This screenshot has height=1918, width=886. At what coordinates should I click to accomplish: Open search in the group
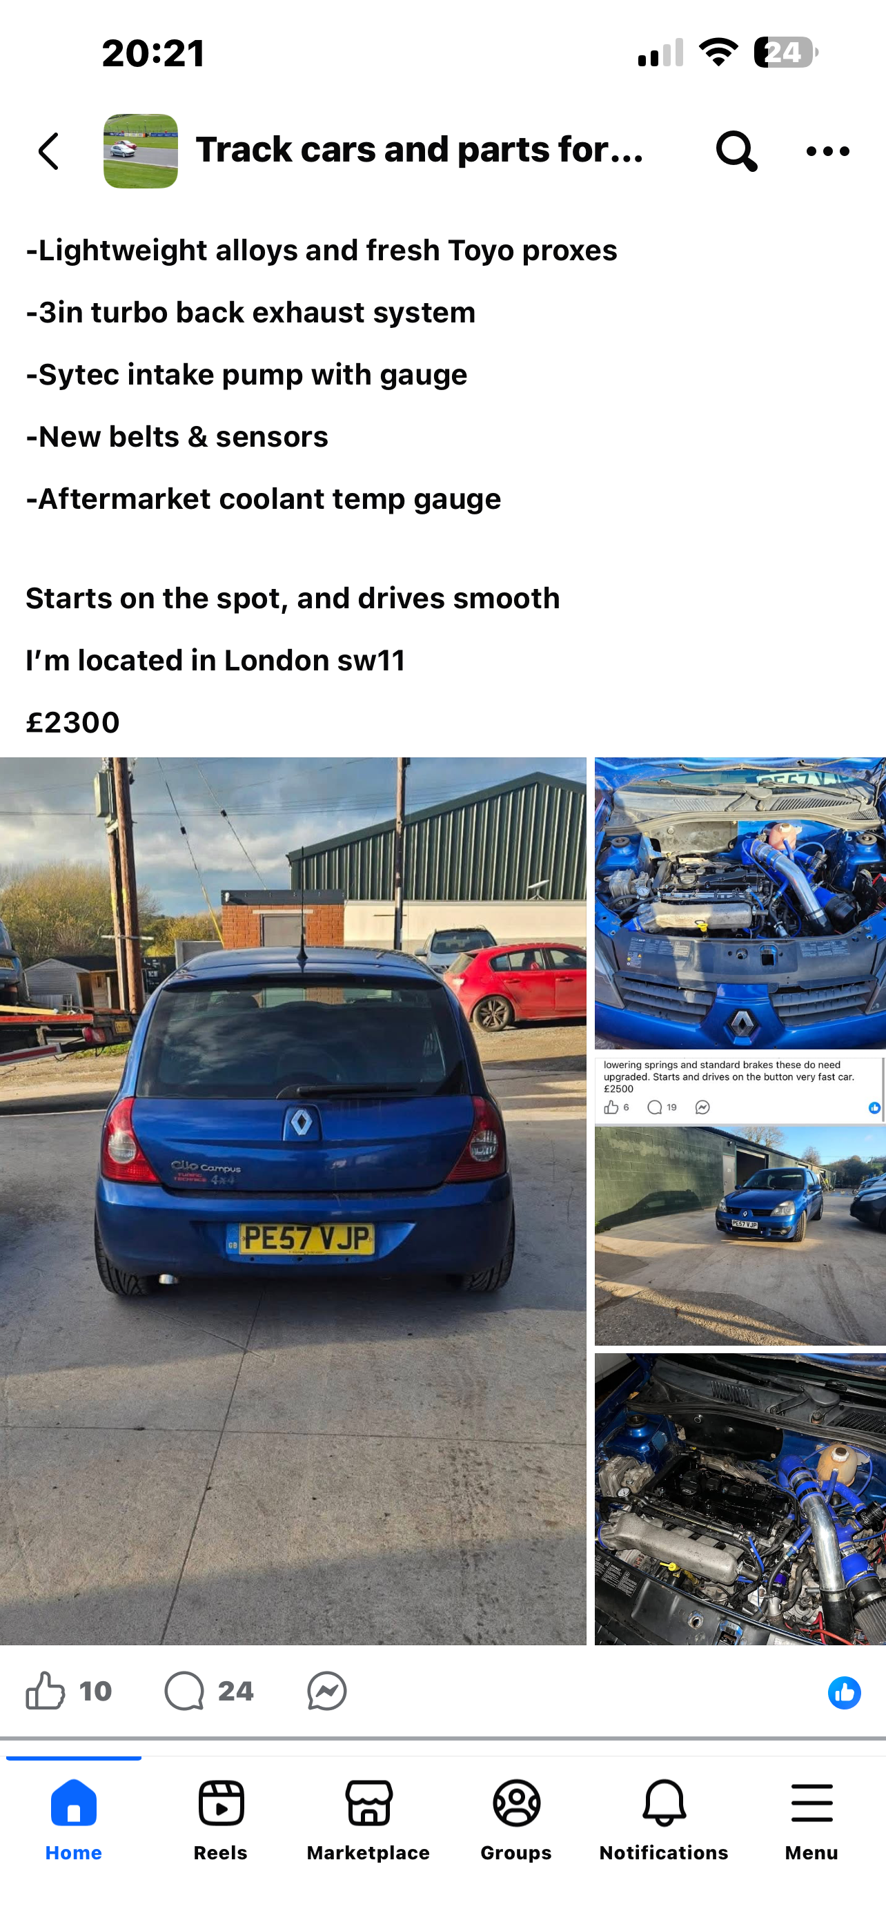click(x=736, y=151)
